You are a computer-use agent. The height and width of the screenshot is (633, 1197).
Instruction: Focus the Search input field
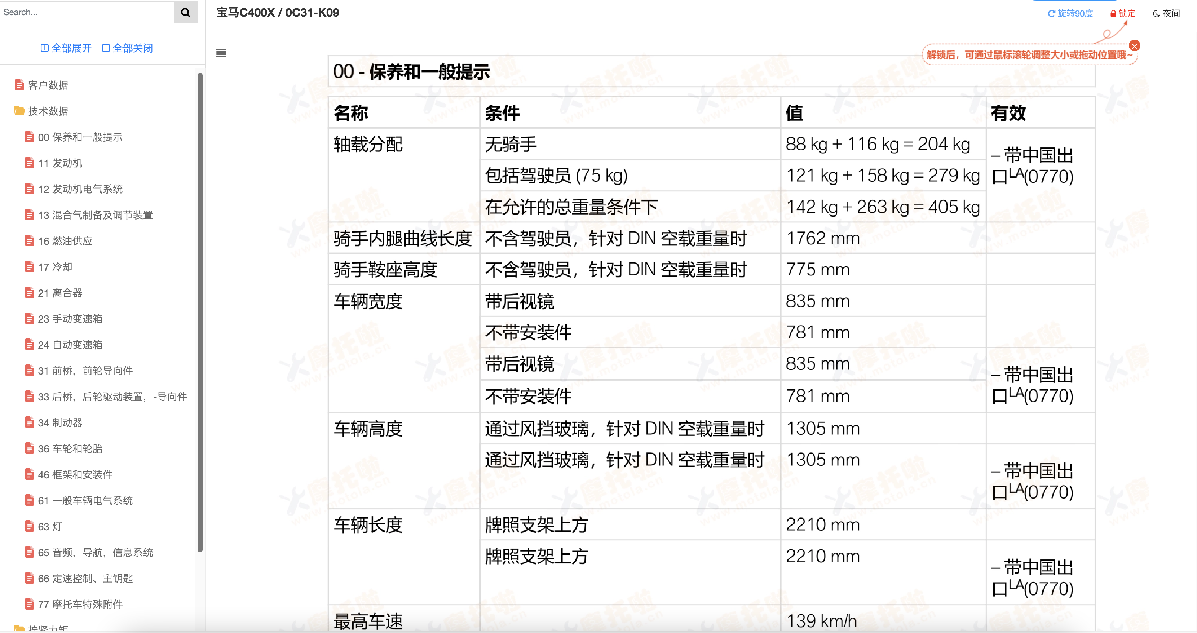[x=87, y=13]
